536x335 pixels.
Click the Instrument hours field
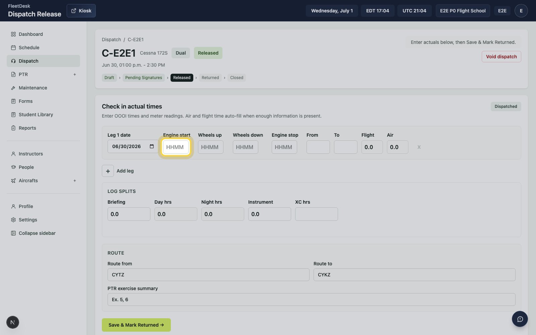[270, 214]
